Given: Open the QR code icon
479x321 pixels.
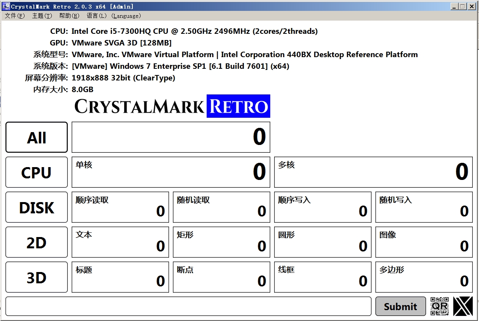Looking at the screenshot, I should pyautogui.click(x=440, y=306).
